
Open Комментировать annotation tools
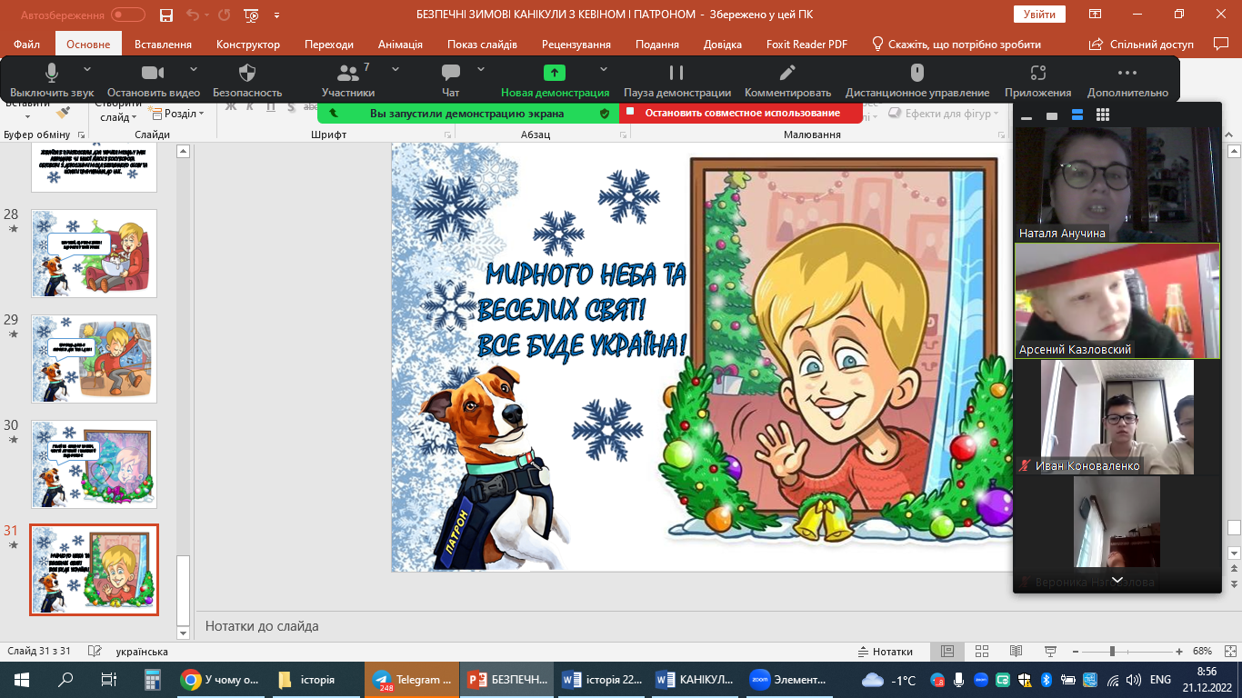point(787,80)
